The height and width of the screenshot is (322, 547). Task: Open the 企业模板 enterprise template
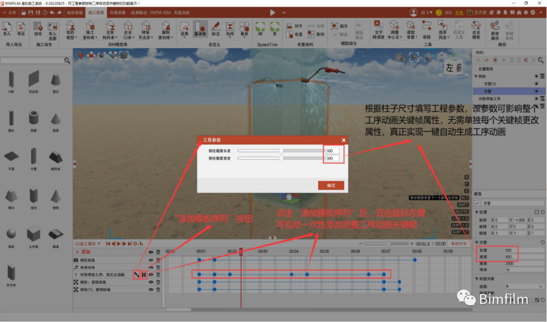coord(476,30)
